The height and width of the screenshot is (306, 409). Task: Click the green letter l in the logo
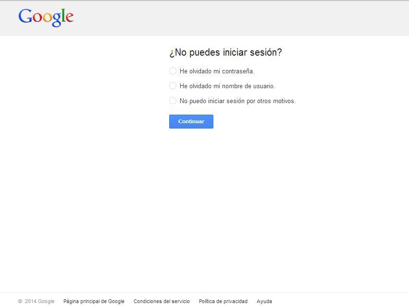63,16
